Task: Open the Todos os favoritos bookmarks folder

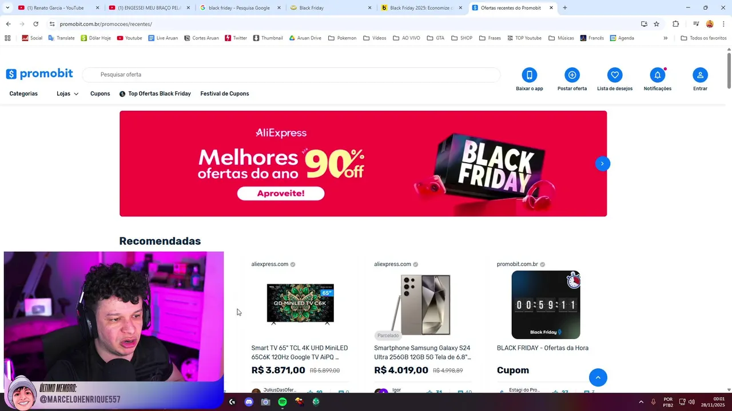Action: tap(703, 38)
